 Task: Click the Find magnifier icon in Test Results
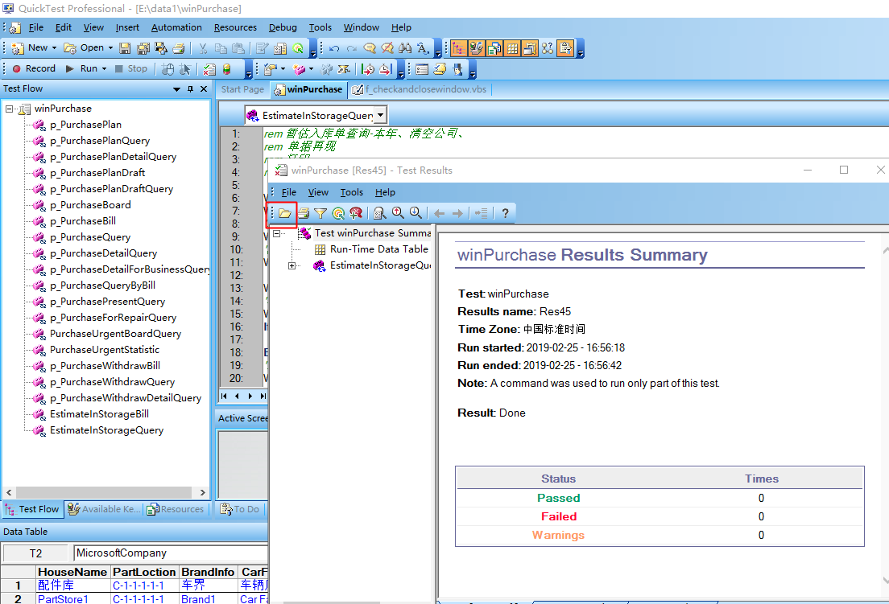(379, 213)
